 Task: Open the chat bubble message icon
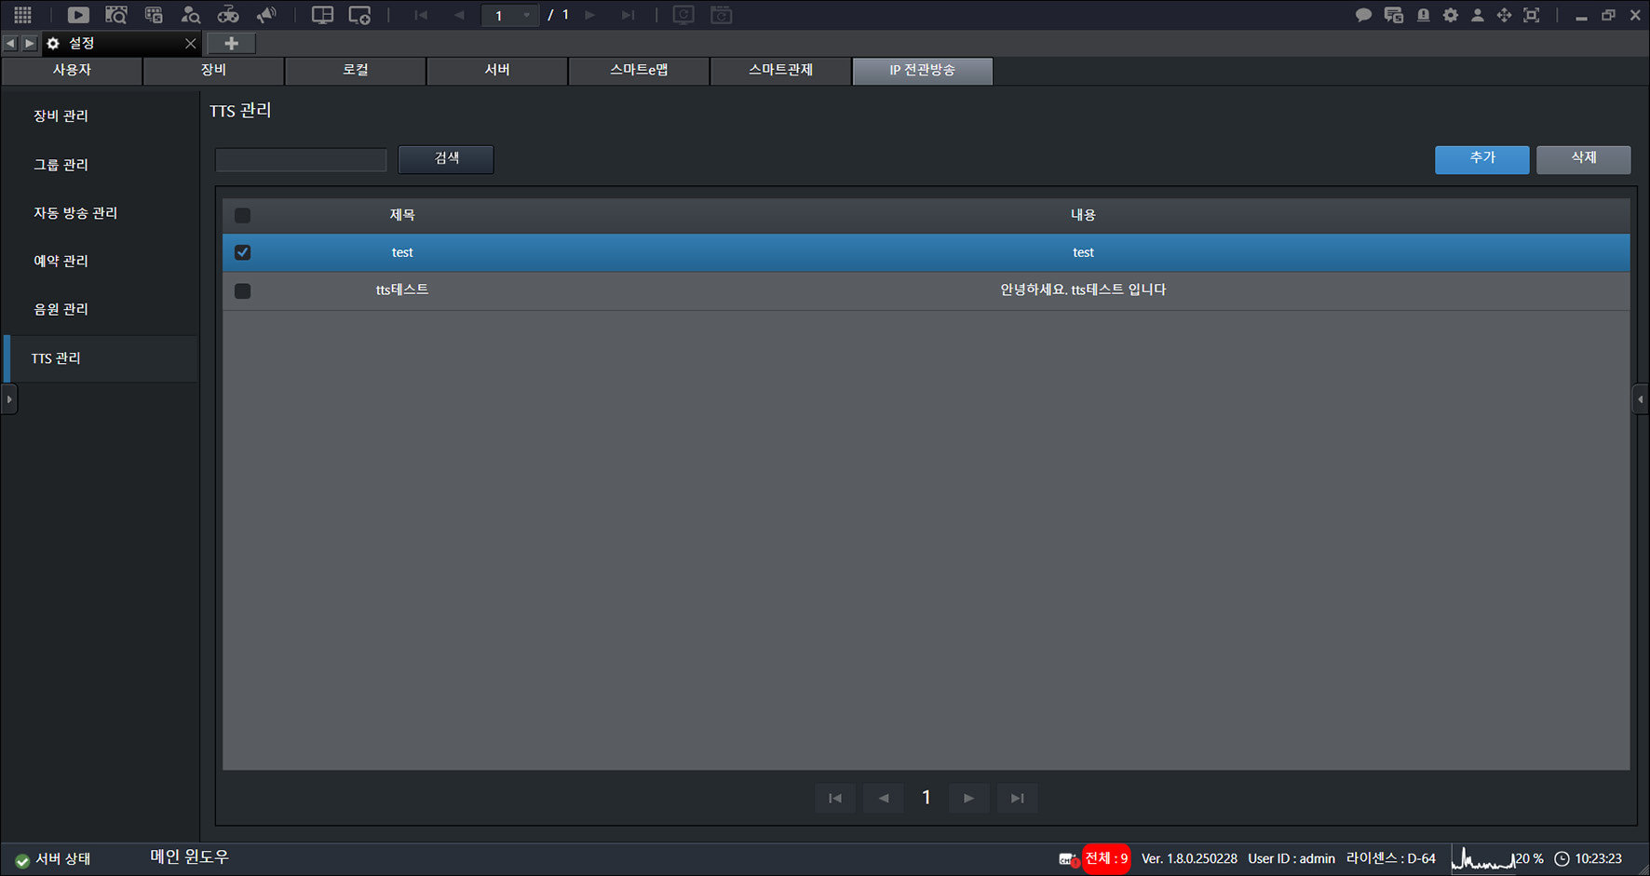pos(1363,15)
